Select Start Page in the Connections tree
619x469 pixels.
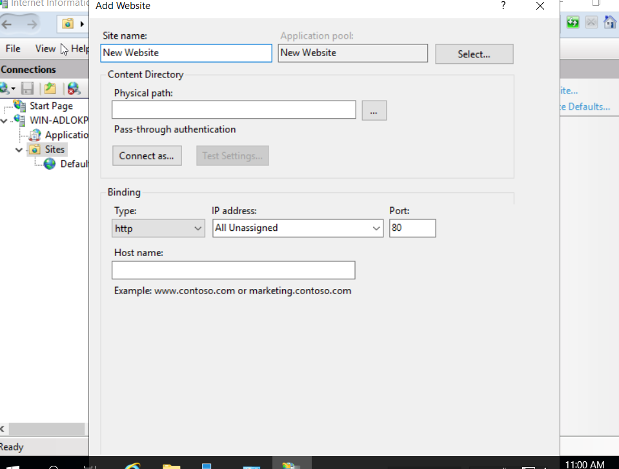pos(51,106)
